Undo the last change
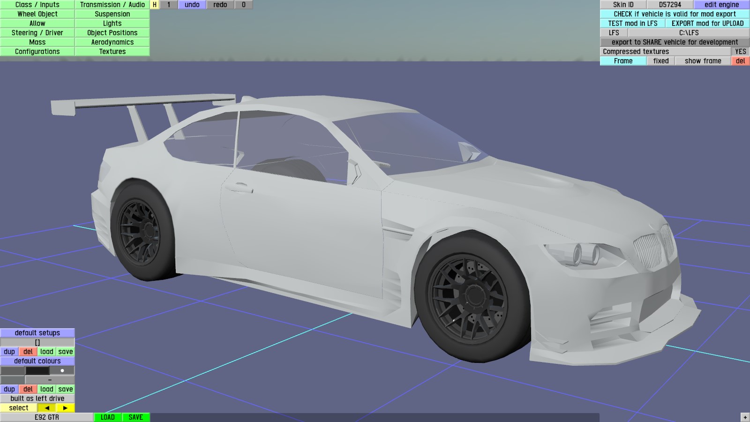 pos(192,5)
